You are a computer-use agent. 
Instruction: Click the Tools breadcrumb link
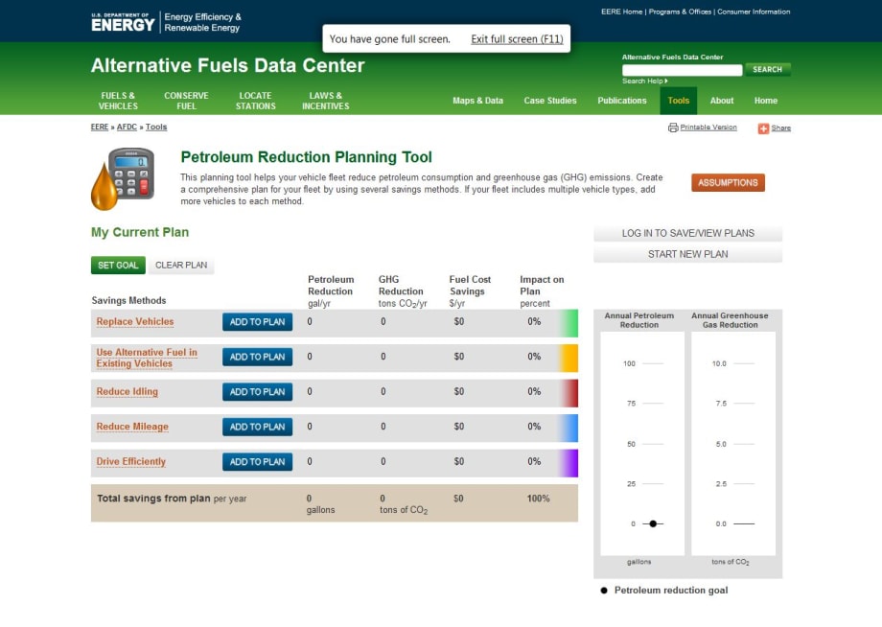coord(156,128)
